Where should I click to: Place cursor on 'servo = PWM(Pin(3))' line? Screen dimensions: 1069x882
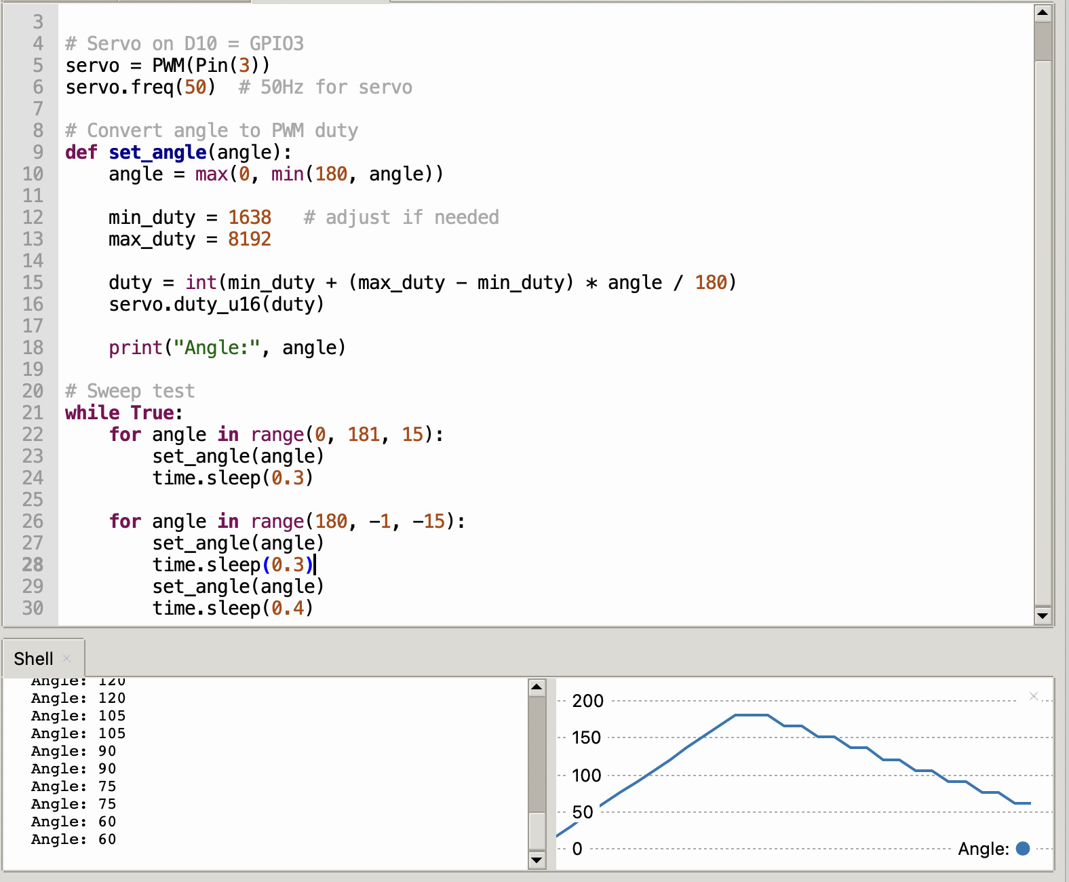coord(168,66)
